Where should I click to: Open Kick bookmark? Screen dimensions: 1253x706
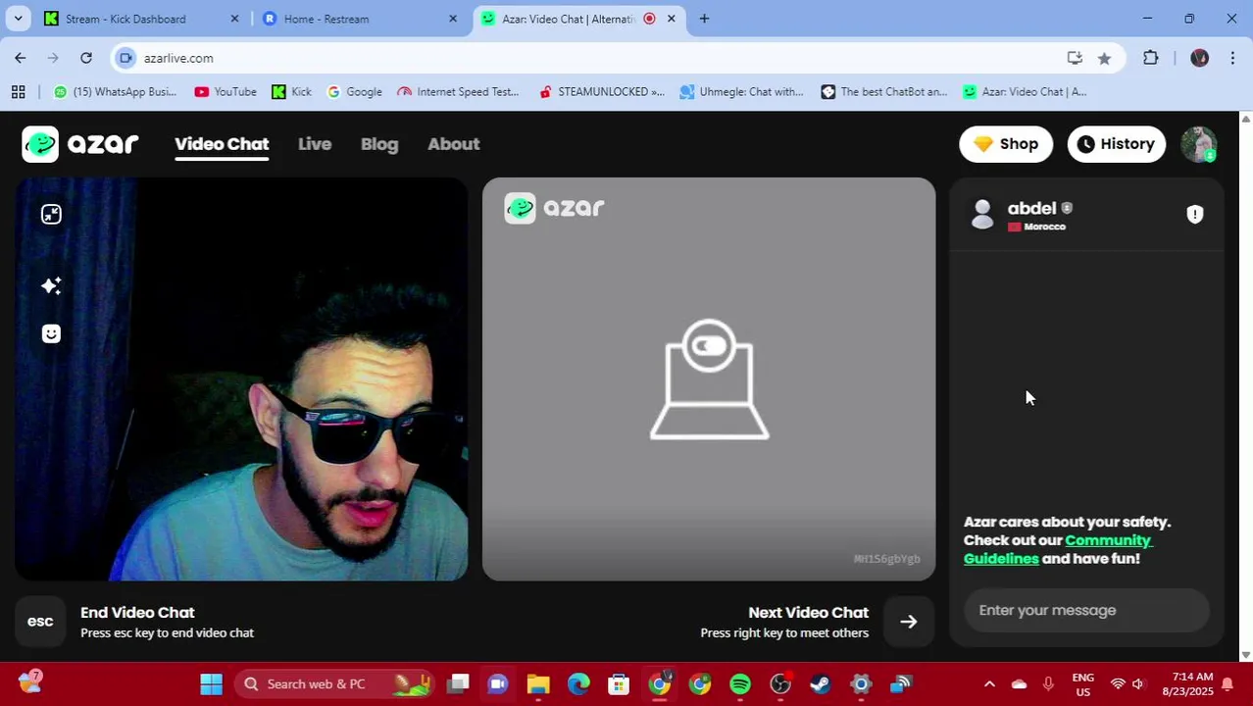pyautogui.click(x=291, y=91)
